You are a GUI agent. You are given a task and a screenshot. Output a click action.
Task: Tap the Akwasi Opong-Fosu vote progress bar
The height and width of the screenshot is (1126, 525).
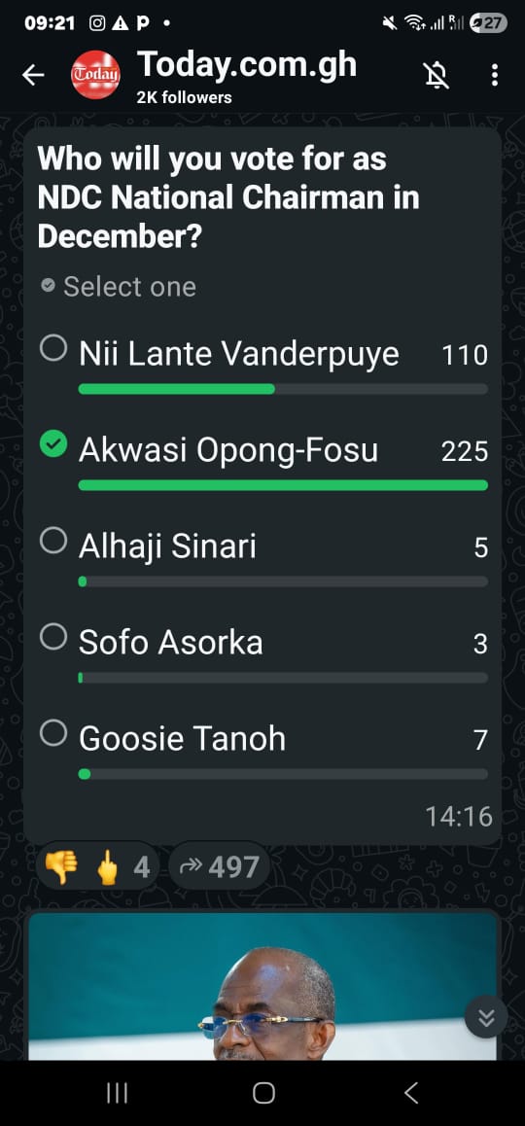coord(283,485)
